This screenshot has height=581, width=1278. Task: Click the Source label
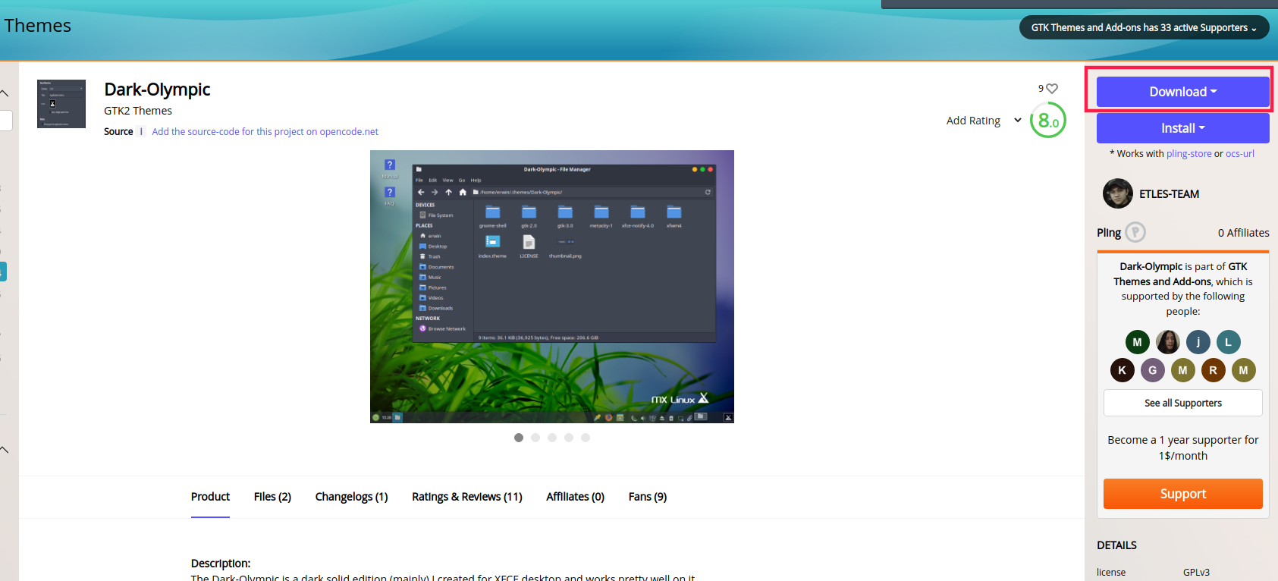point(118,131)
